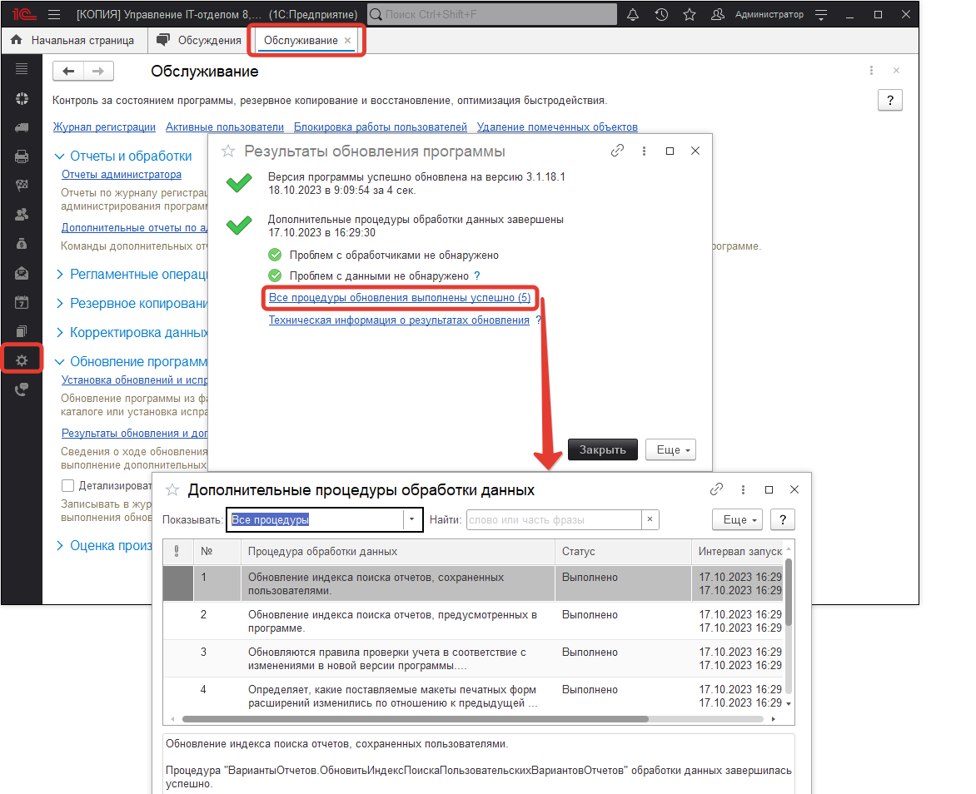Viewport: 976px width, 794px height.
Task: Collapse the Отчеты и обработки section
Action: pyautogui.click(x=60, y=156)
